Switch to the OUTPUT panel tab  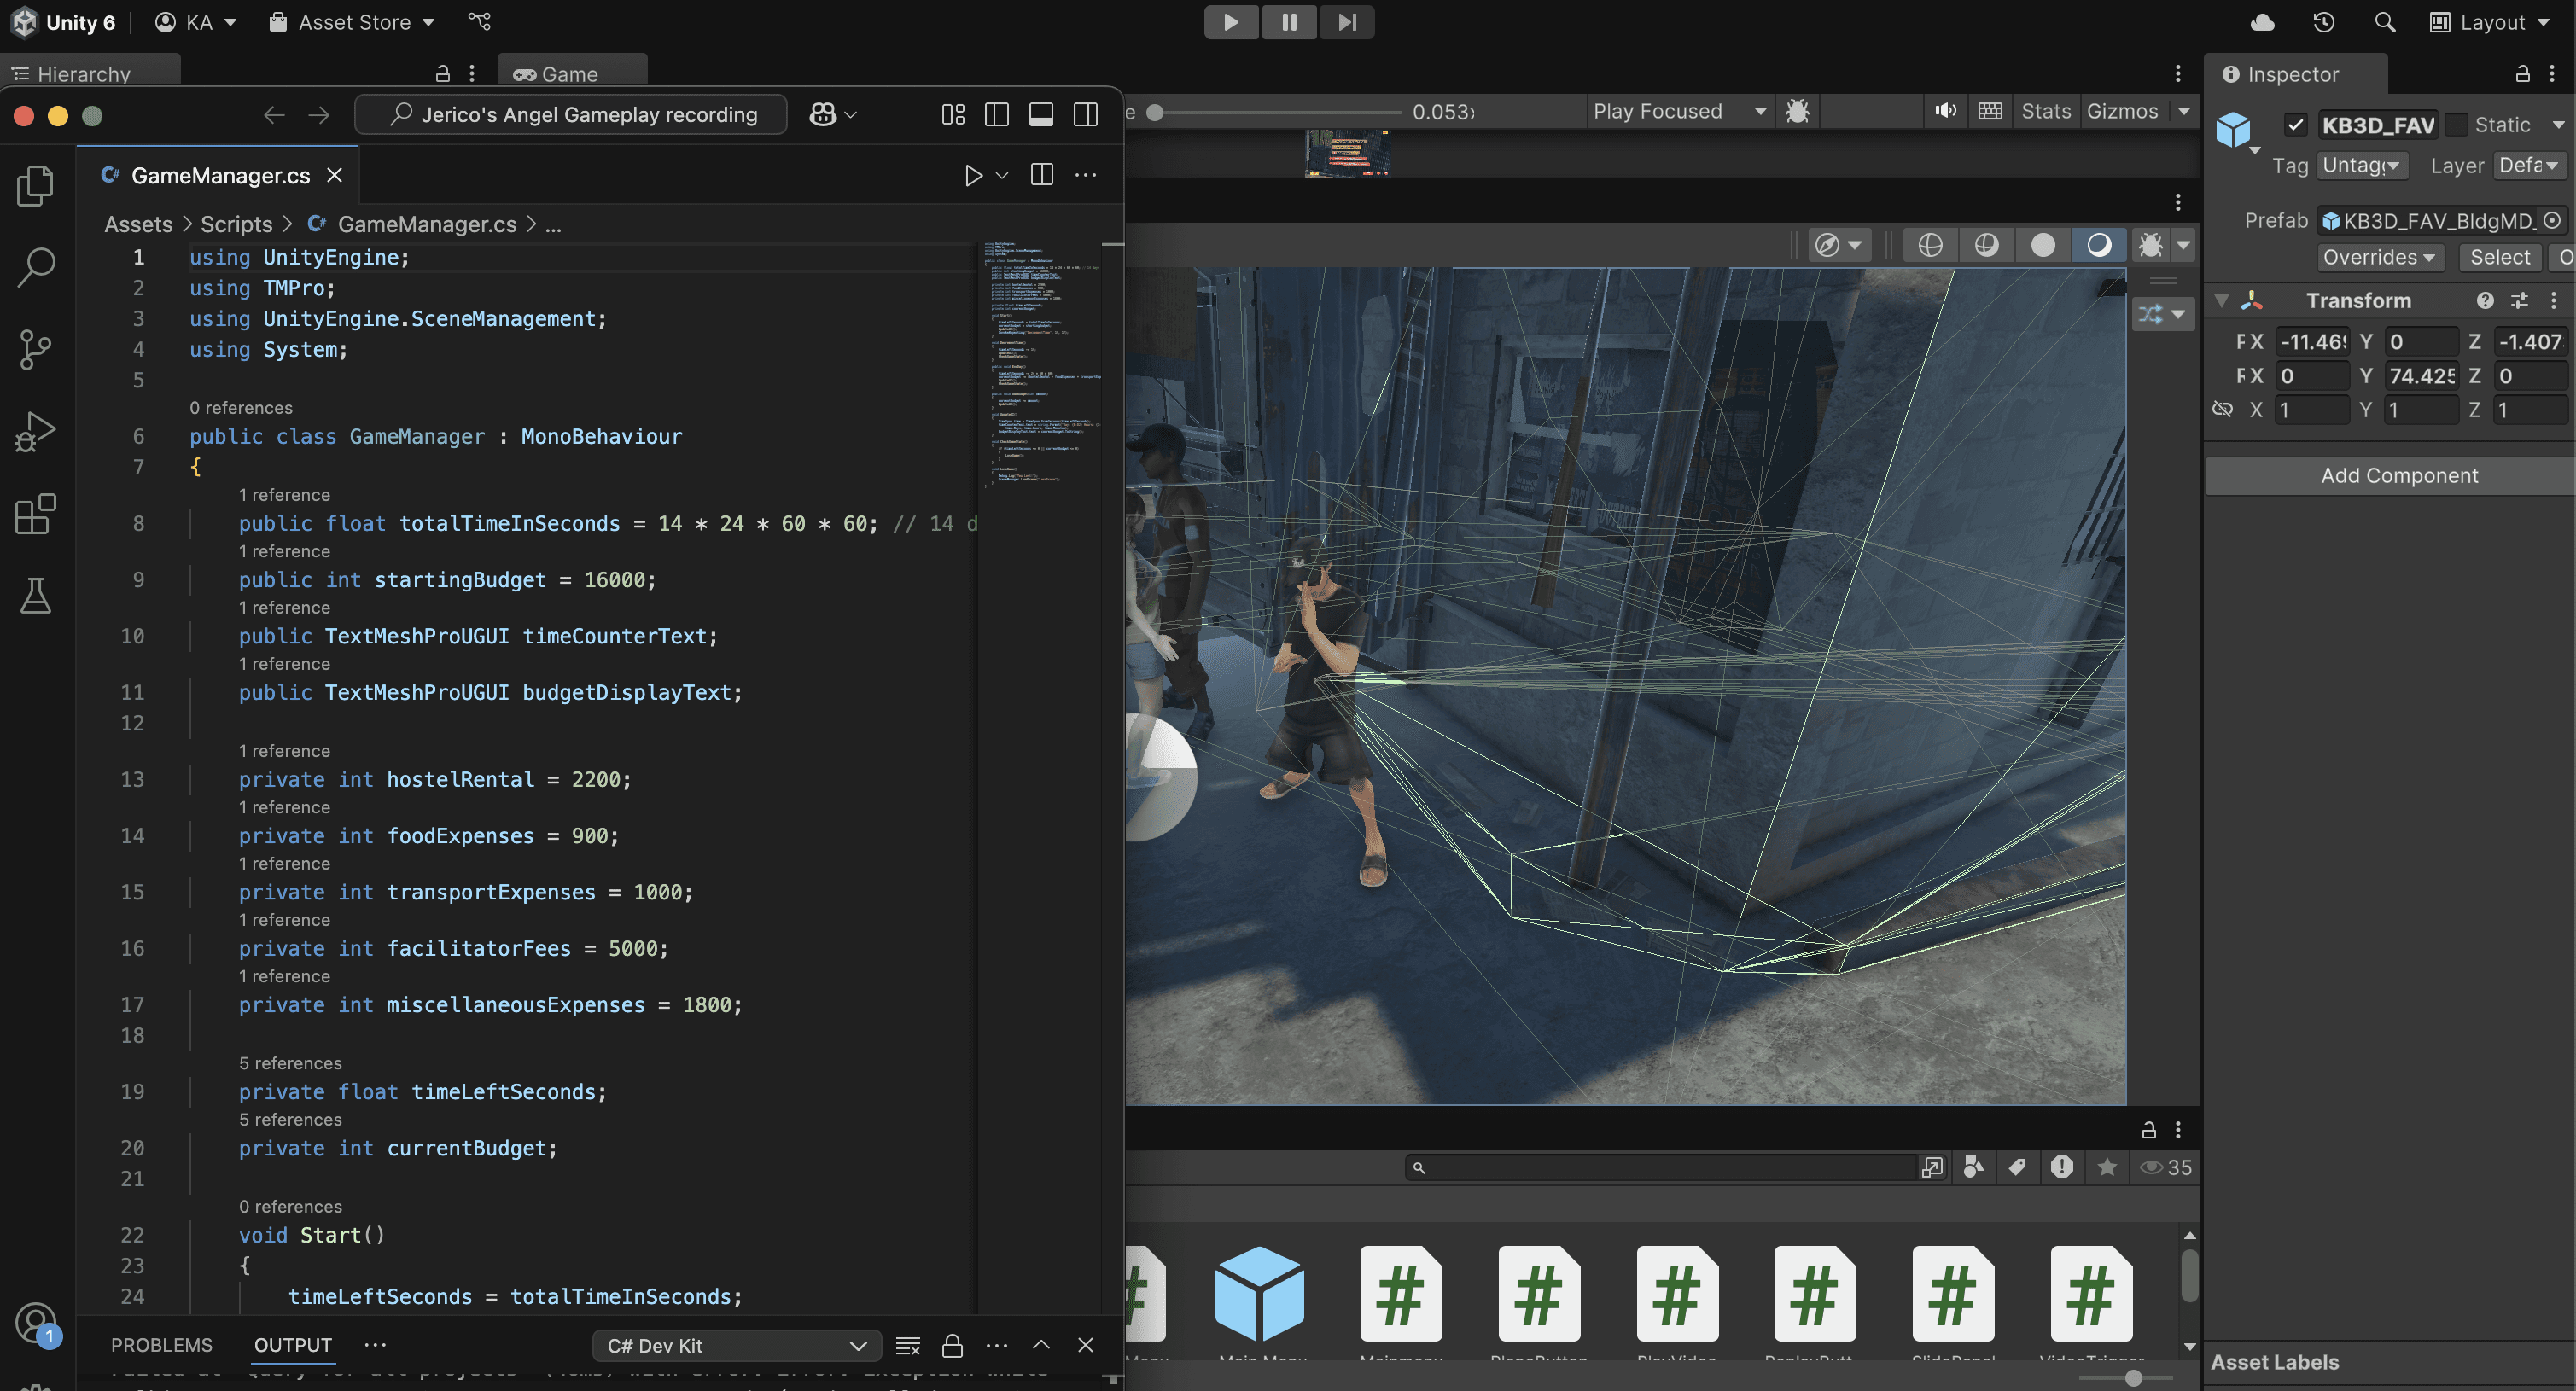[x=293, y=1345]
